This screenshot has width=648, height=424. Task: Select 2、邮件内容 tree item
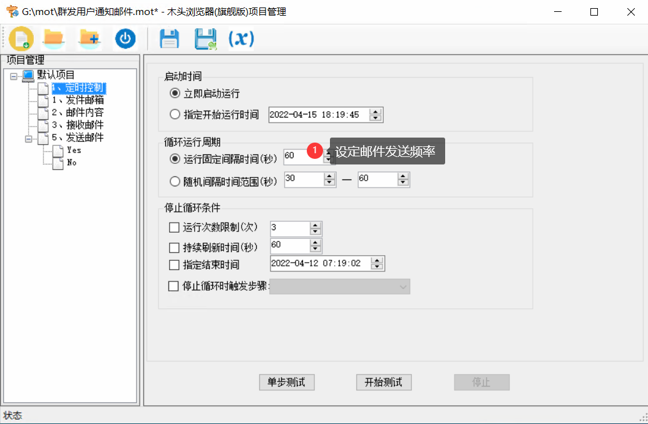[78, 113]
